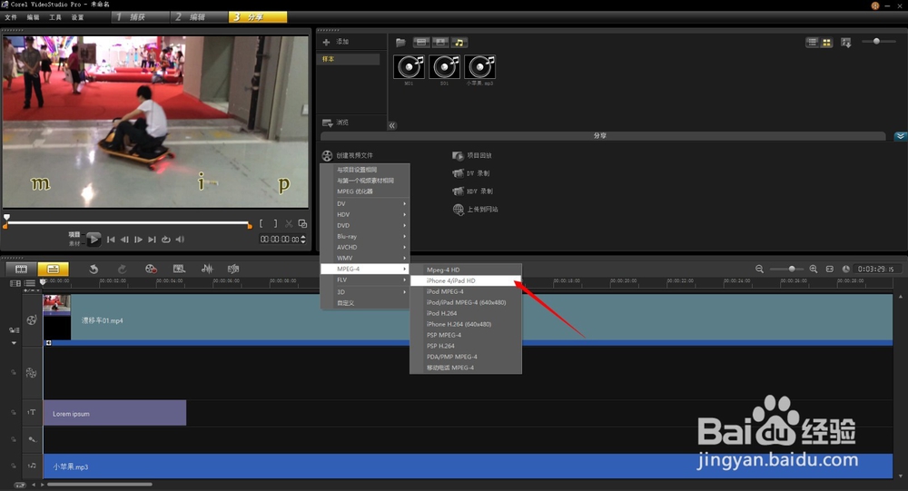Play the project in the preview
908x491 pixels.
coord(94,239)
